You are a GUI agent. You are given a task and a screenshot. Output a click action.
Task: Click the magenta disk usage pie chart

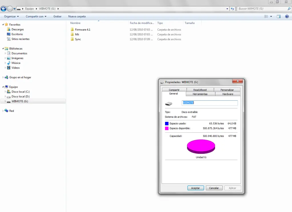point(201,147)
